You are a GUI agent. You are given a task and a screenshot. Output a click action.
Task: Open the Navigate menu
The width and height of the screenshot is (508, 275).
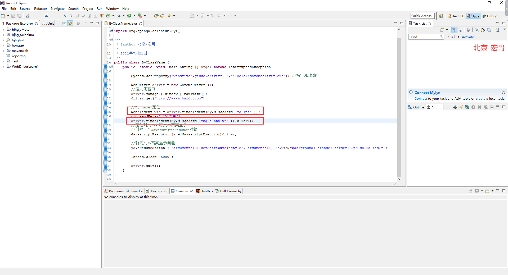pos(58,8)
